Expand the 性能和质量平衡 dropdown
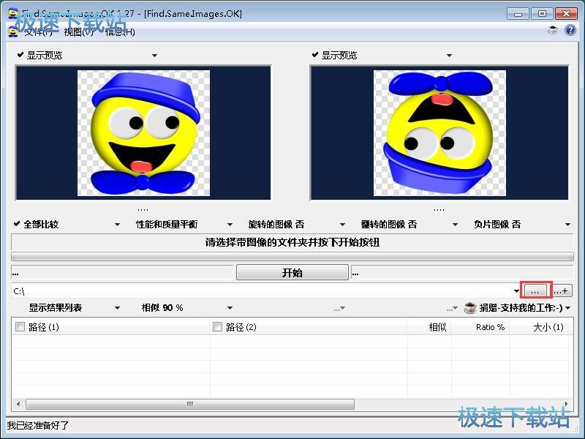Screen dimensions: 585x439 tap(230, 225)
